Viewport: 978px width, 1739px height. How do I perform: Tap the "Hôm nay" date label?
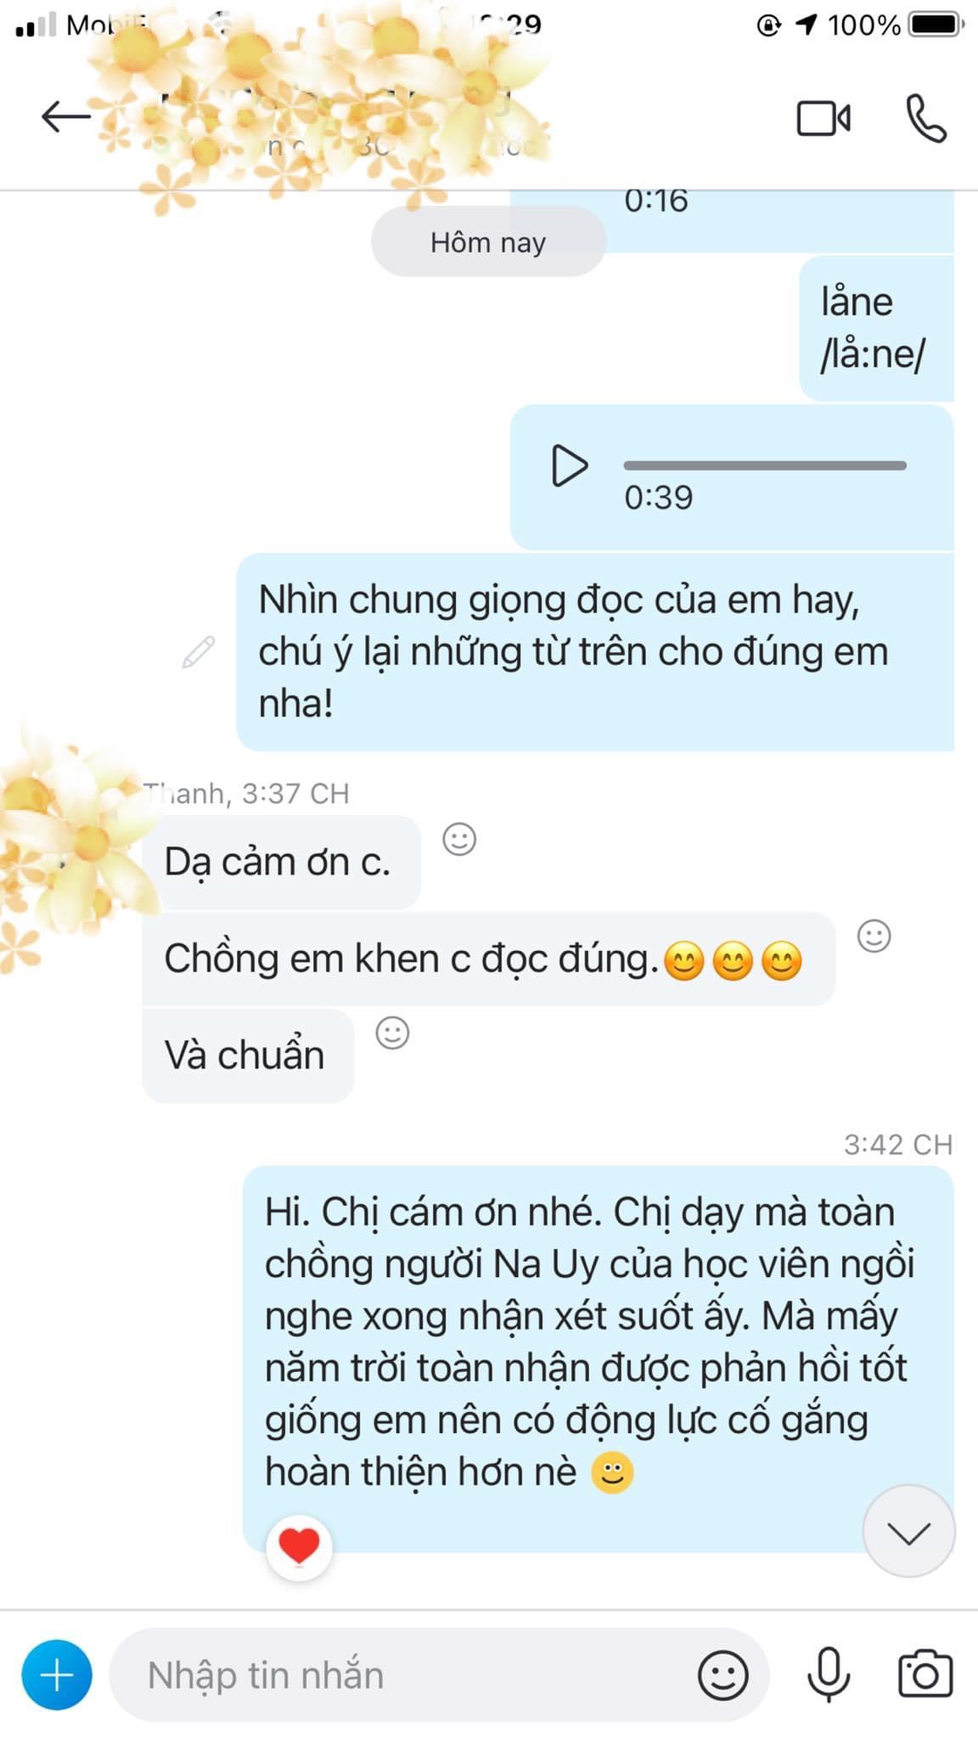click(x=488, y=242)
